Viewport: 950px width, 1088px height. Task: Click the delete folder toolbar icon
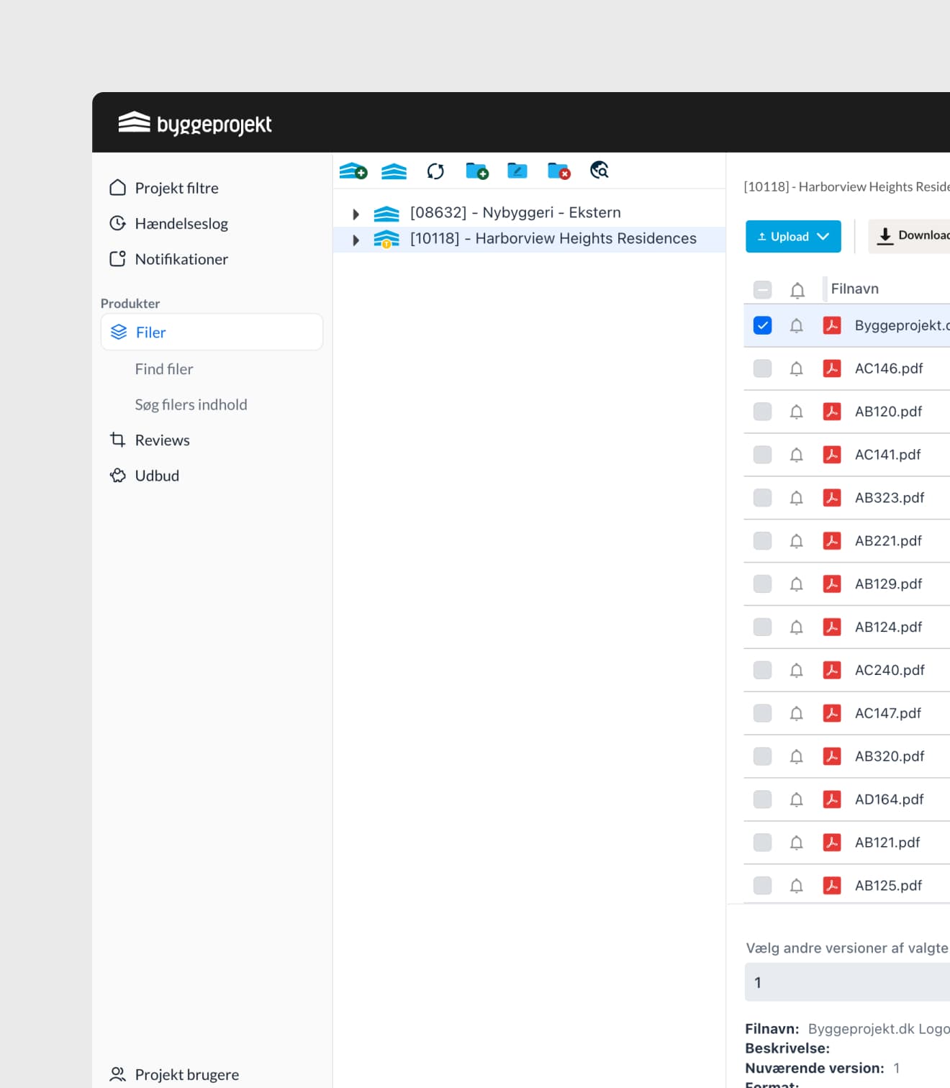[x=558, y=171]
